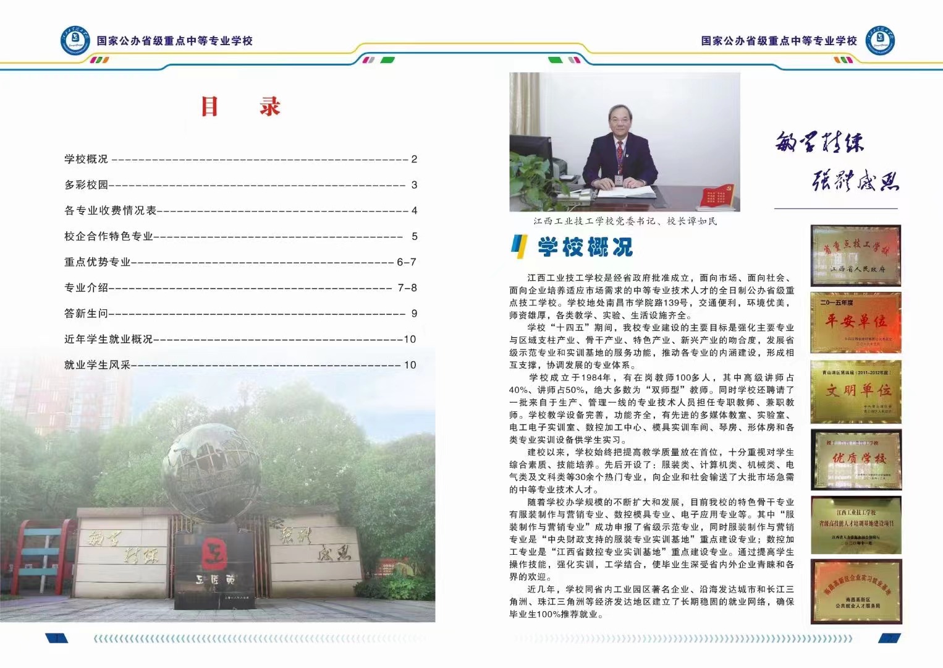Open the 学校概况 contents entry
943x668 pixels.
pyautogui.click(x=87, y=159)
